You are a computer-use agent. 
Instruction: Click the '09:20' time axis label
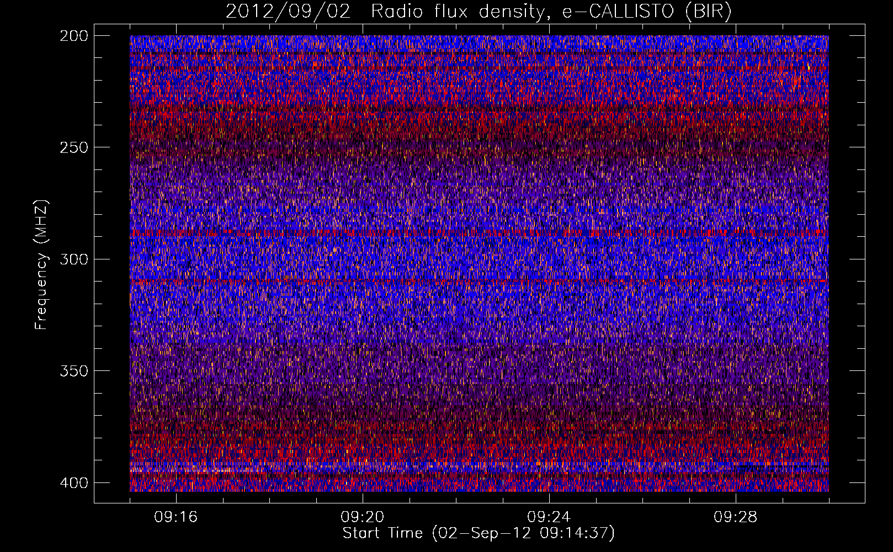click(x=363, y=517)
